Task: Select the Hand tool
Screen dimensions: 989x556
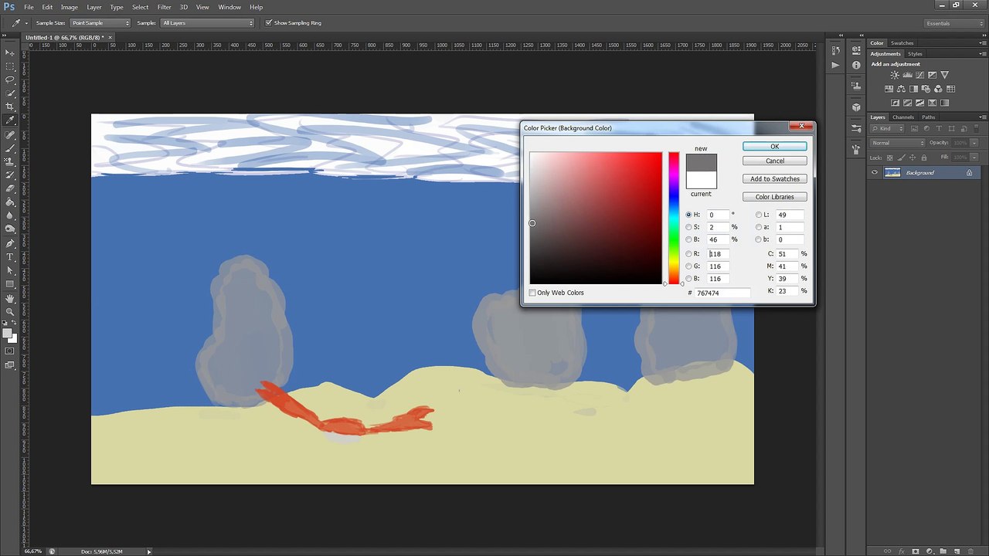Action: tap(10, 298)
